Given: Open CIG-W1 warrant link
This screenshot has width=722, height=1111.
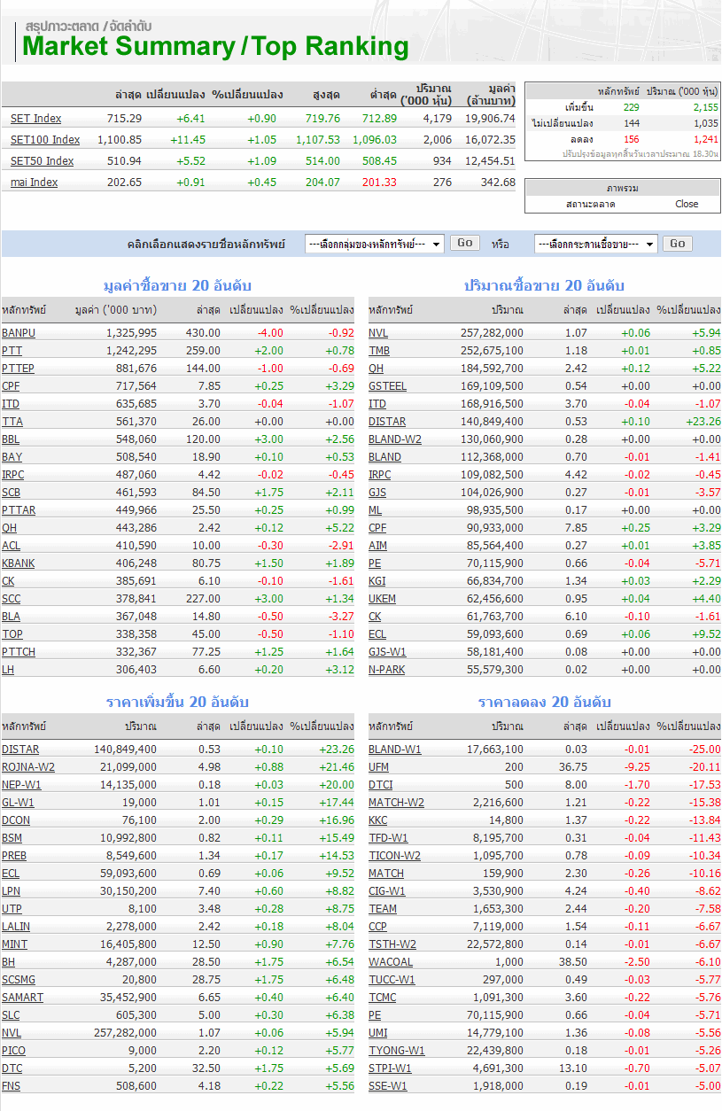Looking at the screenshot, I should pos(387,891).
